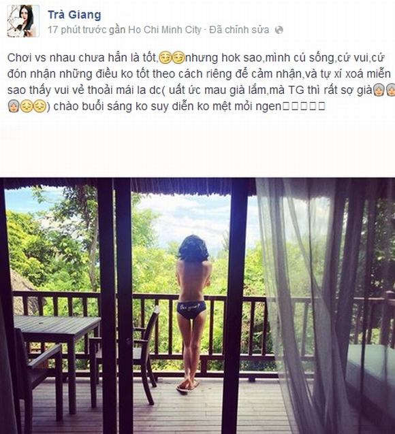View edit history via 'Đã chỉnh sửa'
395x434 pixels.
click(239, 30)
